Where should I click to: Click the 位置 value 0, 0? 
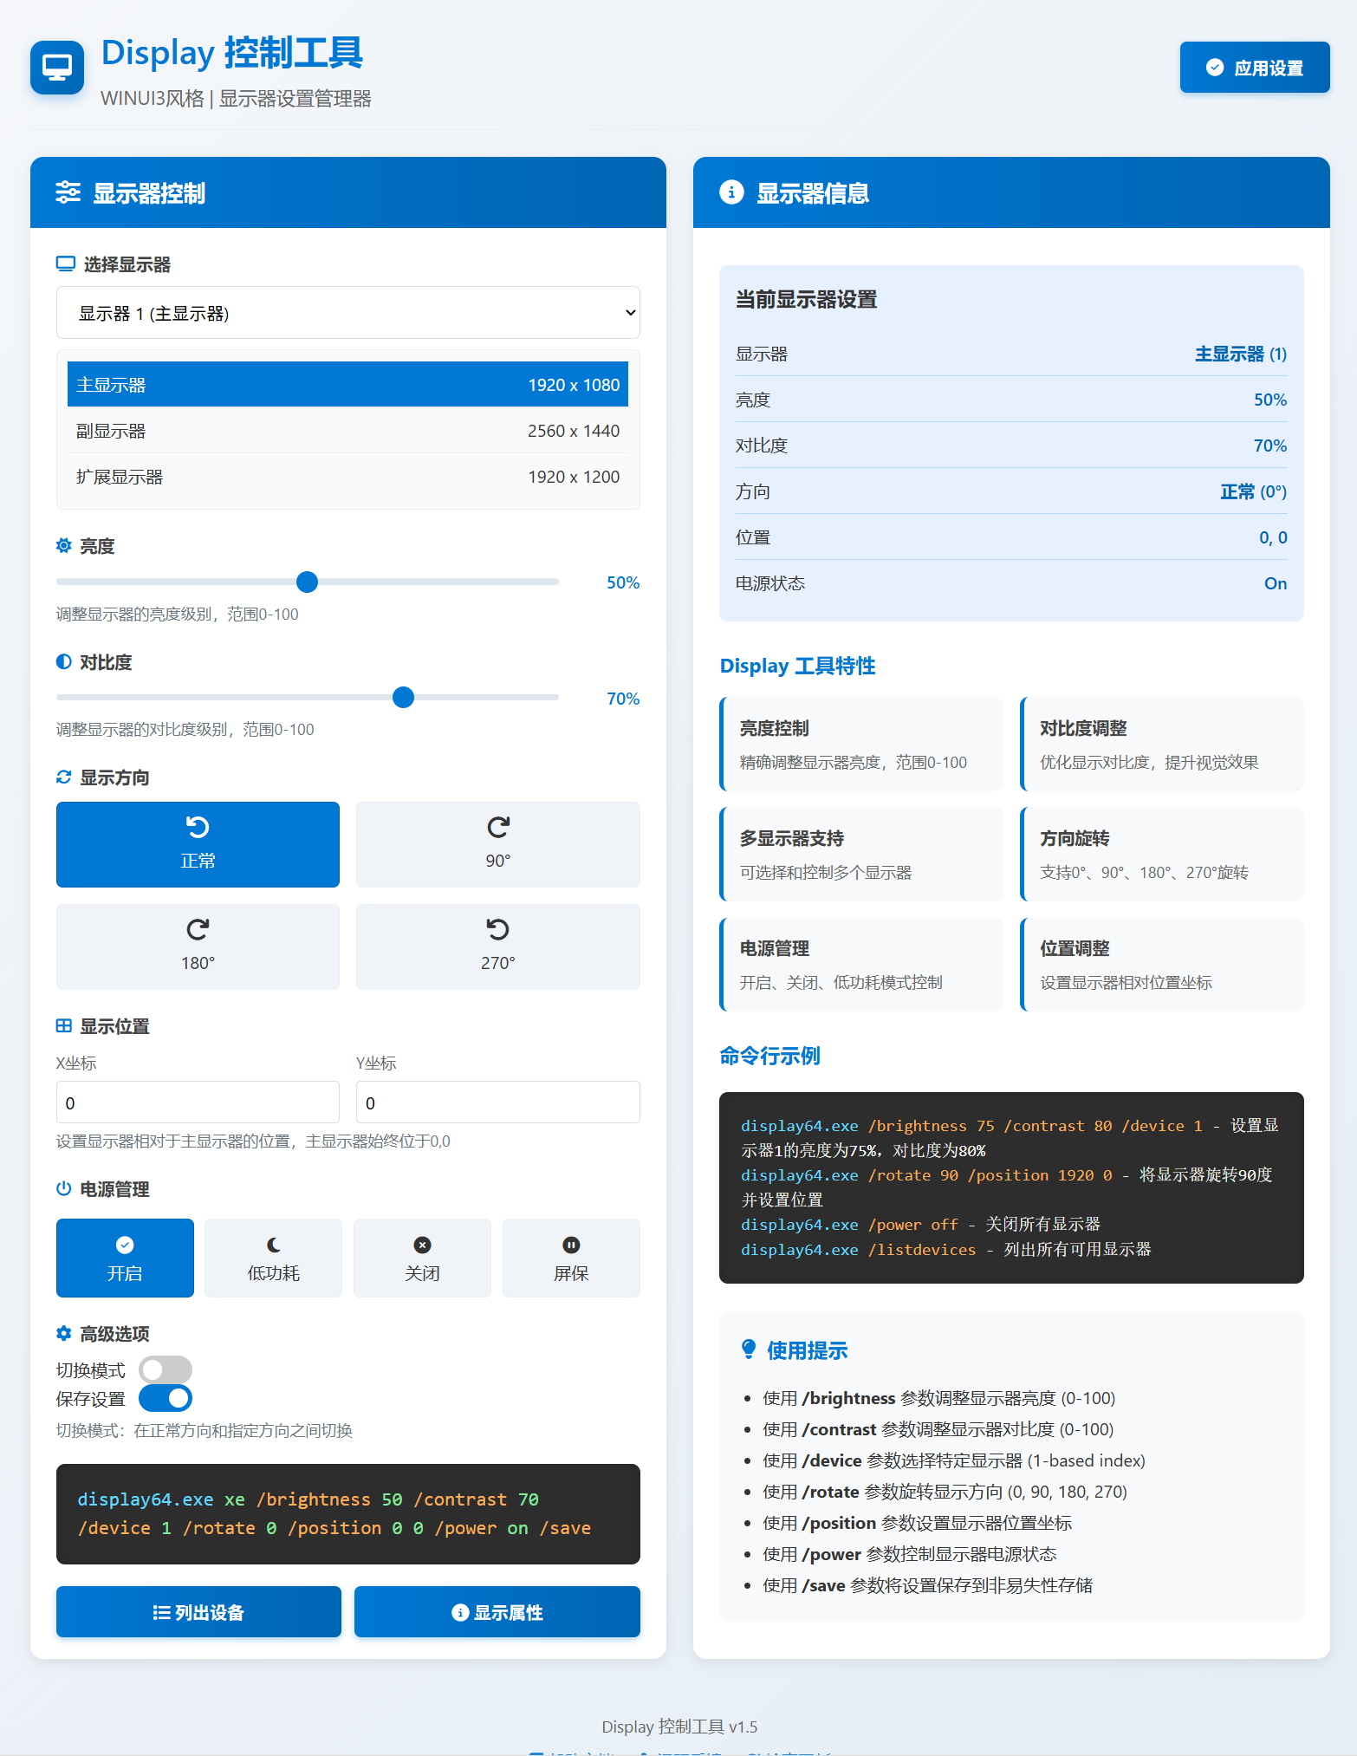(x=1273, y=537)
